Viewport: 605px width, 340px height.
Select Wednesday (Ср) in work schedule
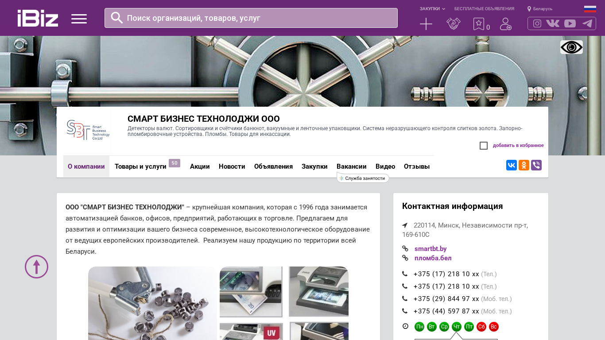tap(444, 327)
